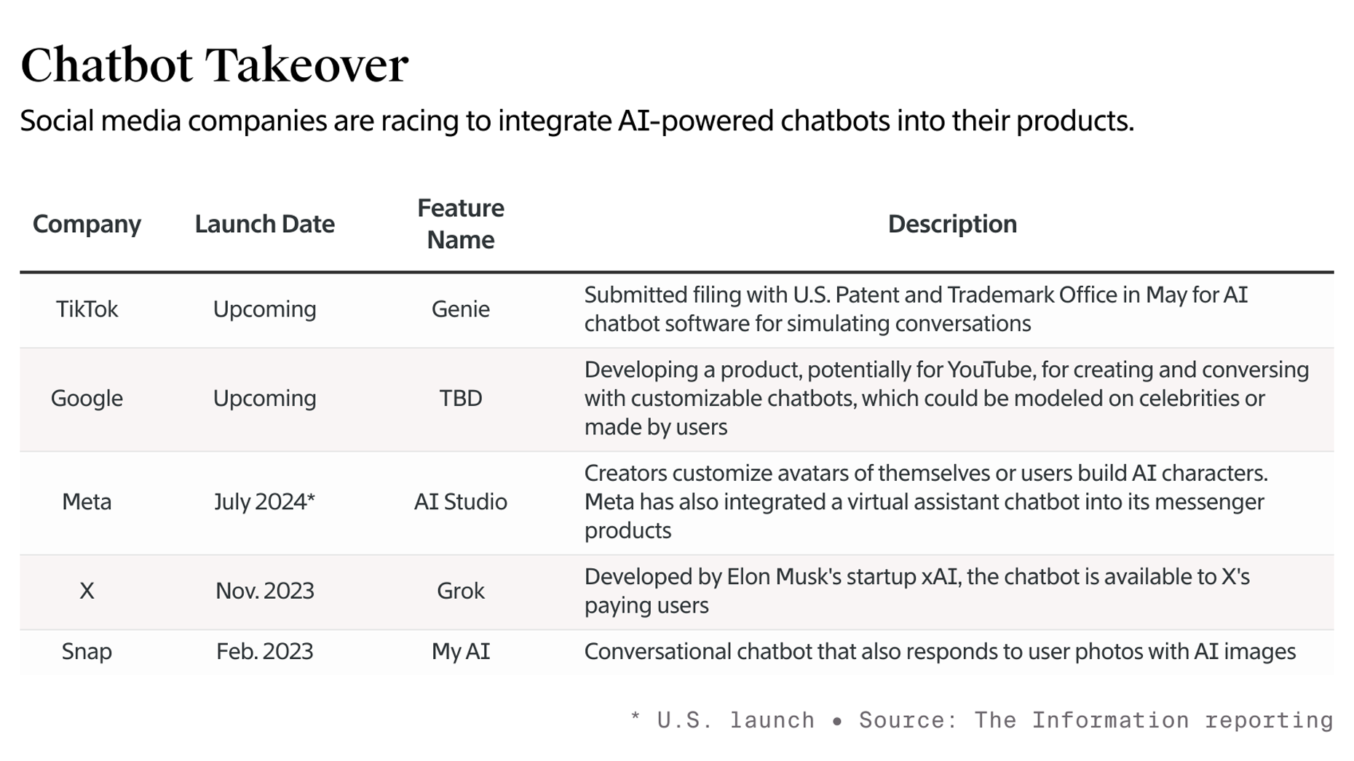This screenshot has width=1354, height=761.
Task: Click the subtitle about social media companies
Action: (577, 121)
